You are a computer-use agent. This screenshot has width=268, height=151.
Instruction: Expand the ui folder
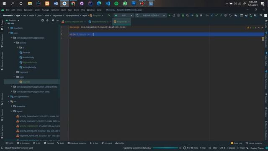coord(18,47)
